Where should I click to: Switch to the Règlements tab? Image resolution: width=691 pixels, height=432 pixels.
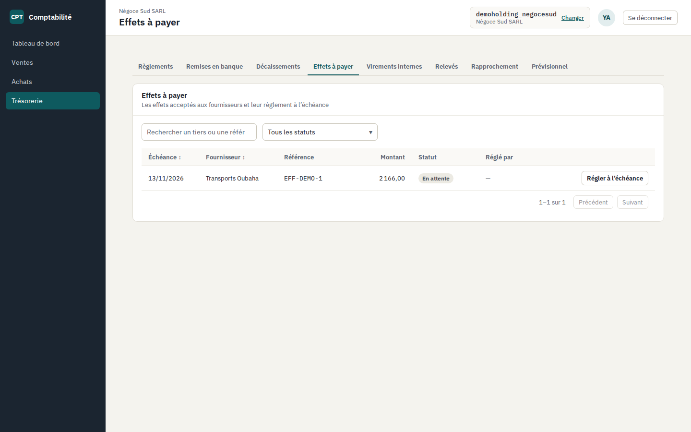[x=155, y=66]
